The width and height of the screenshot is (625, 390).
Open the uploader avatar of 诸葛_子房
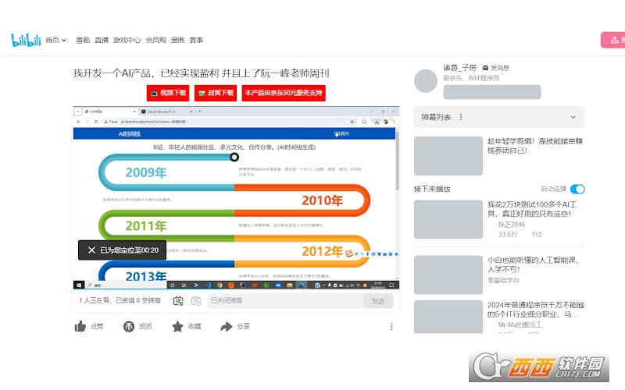pos(426,81)
